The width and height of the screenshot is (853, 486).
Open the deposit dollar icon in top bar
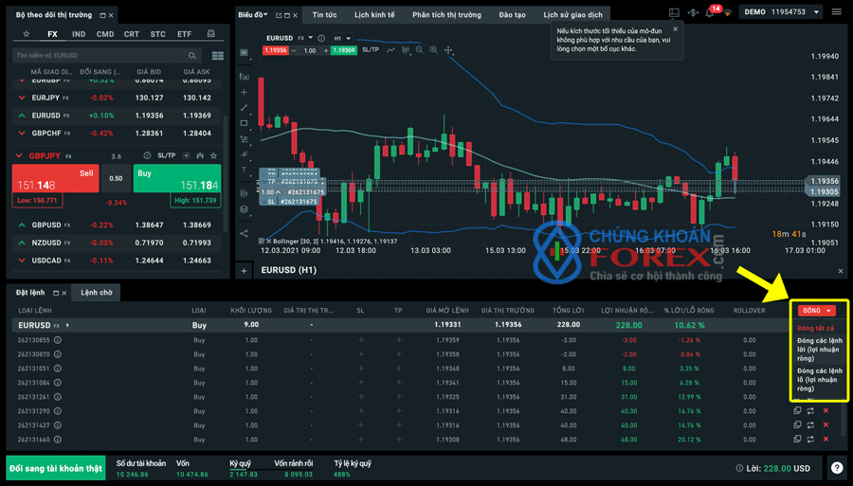coord(693,12)
